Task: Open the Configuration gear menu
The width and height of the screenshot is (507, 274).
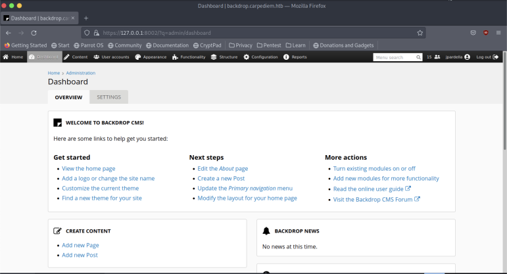Action: point(260,57)
